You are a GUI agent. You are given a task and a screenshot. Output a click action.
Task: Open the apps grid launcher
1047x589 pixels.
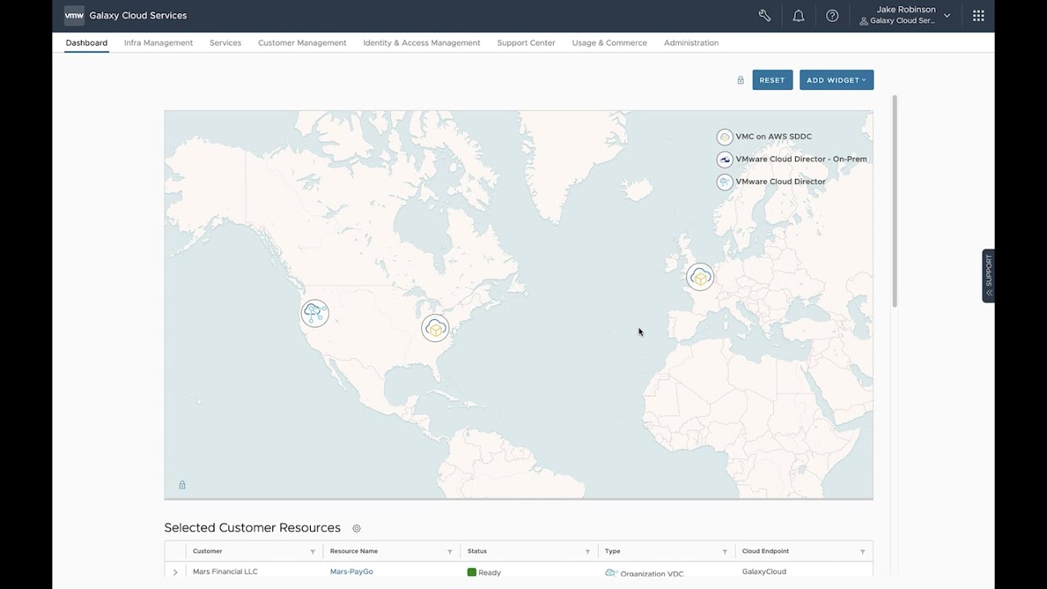(978, 16)
